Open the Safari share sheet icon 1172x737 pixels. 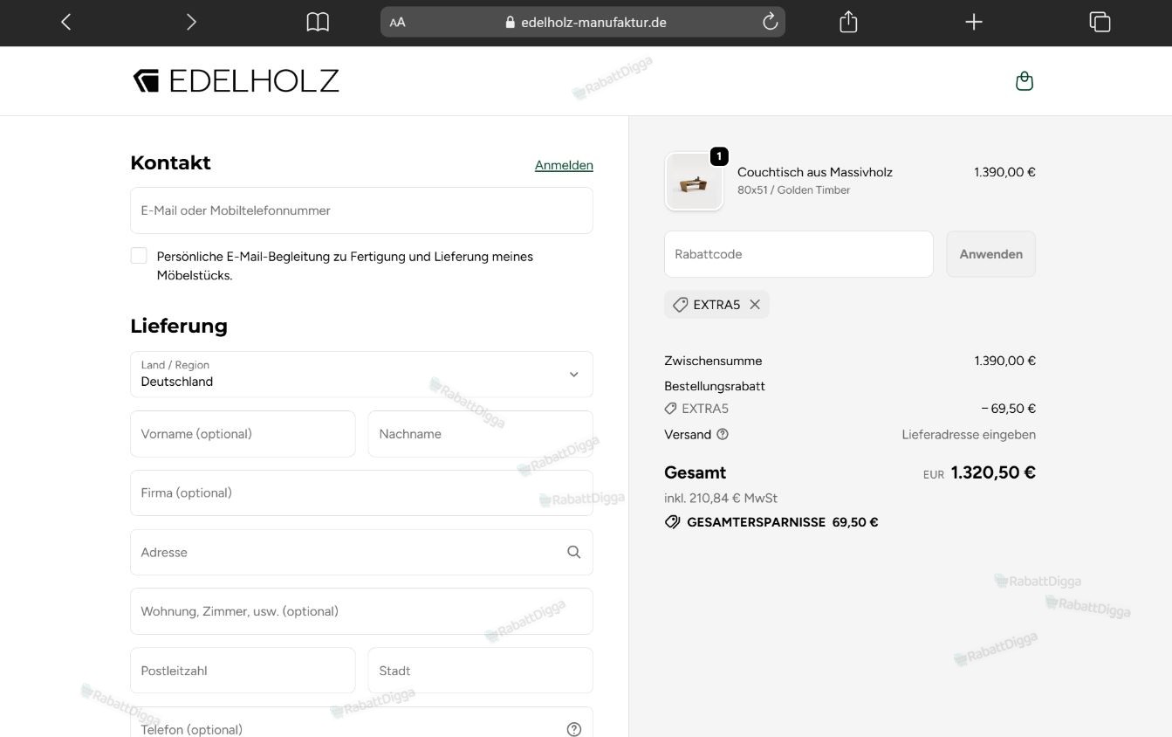pyautogui.click(x=848, y=22)
